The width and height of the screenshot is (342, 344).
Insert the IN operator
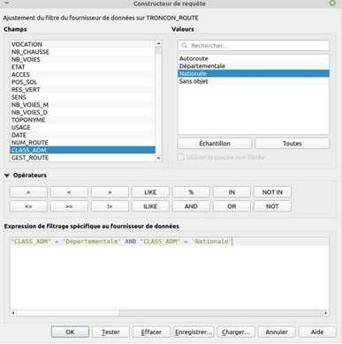point(232,192)
